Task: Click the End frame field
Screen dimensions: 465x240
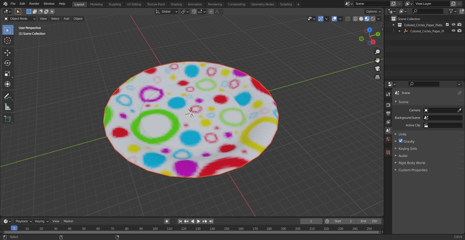Action: coord(369,221)
